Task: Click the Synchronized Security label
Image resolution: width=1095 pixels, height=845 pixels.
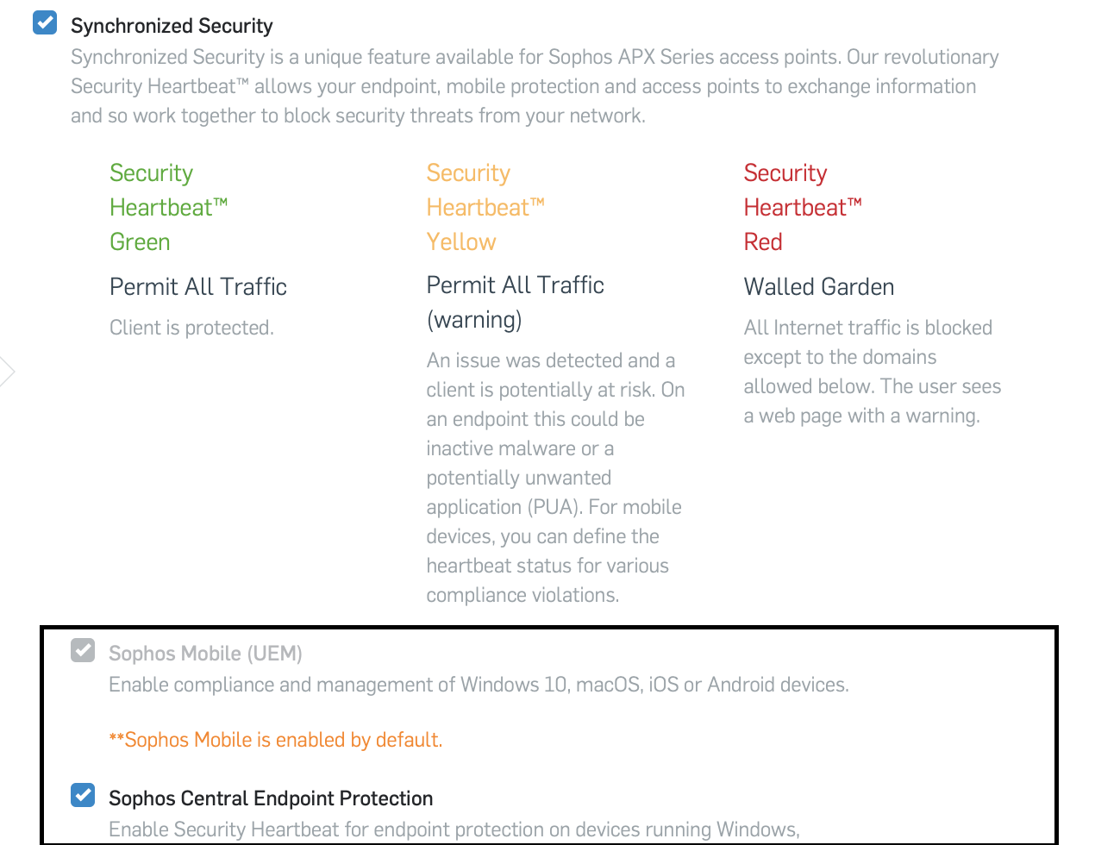Action: (x=172, y=26)
